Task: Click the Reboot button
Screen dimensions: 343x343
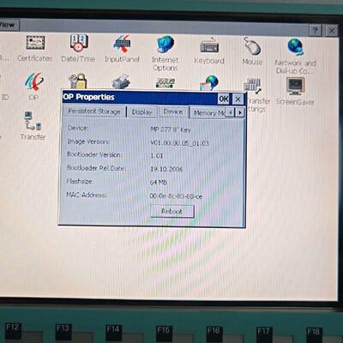Action: click(x=172, y=212)
